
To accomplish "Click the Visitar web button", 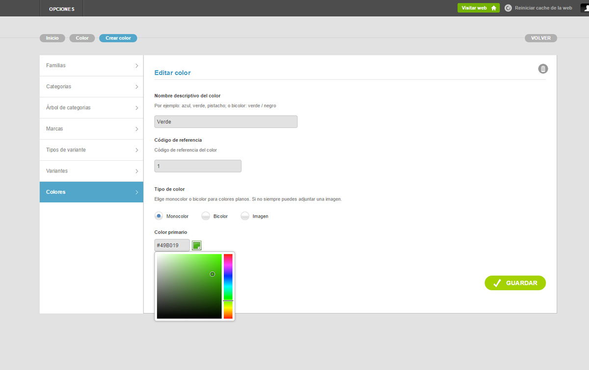I will click(x=479, y=8).
